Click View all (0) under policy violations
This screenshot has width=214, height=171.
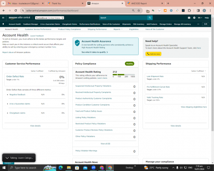click(x=105, y=144)
